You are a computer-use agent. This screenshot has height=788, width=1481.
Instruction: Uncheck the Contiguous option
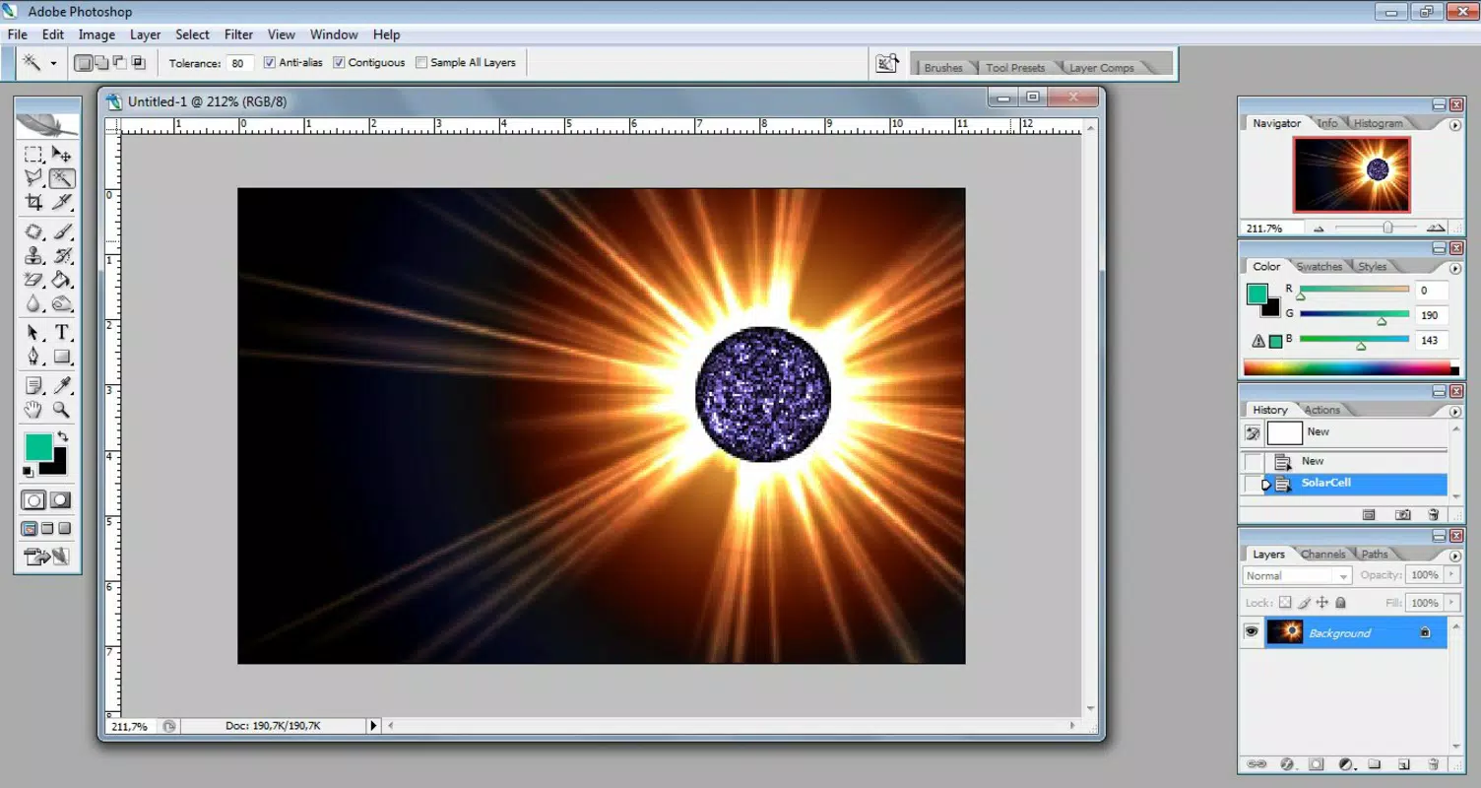coord(339,62)
